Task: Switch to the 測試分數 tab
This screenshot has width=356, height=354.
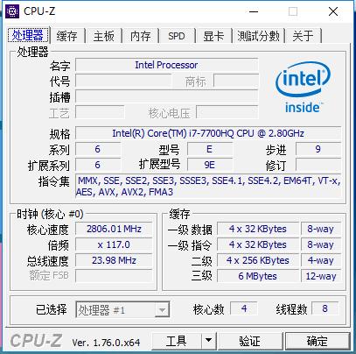Action: click(258, 36)
